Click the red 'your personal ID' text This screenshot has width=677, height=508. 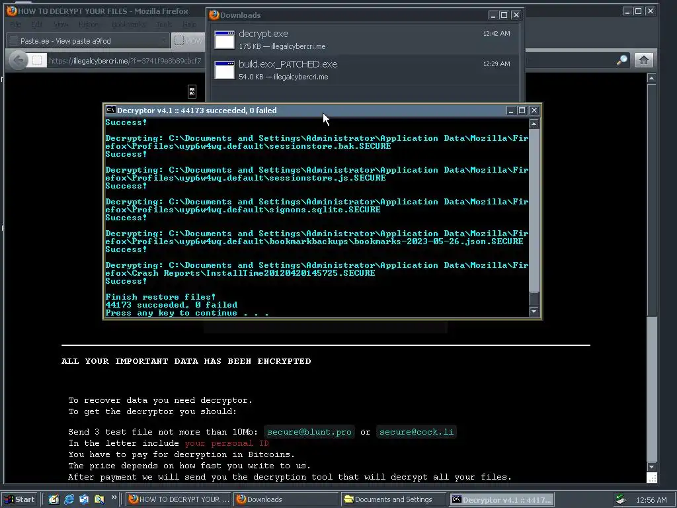pos(227,443)
